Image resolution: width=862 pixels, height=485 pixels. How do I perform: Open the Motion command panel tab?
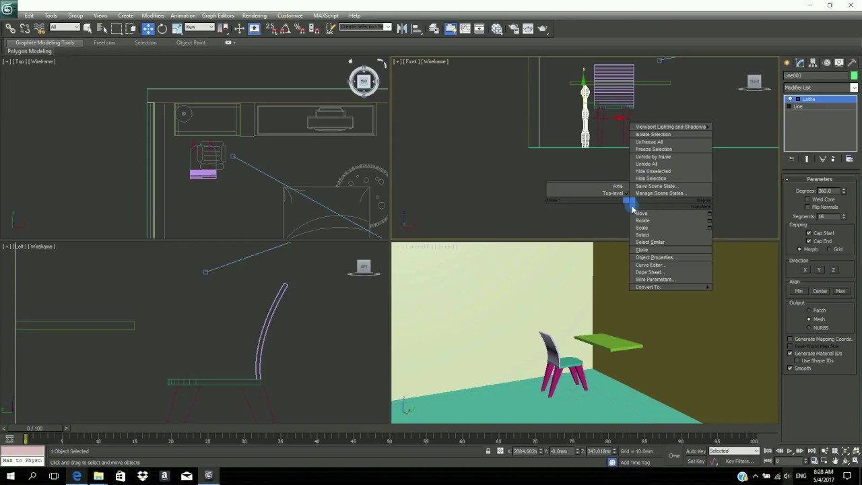pos(826,63)
